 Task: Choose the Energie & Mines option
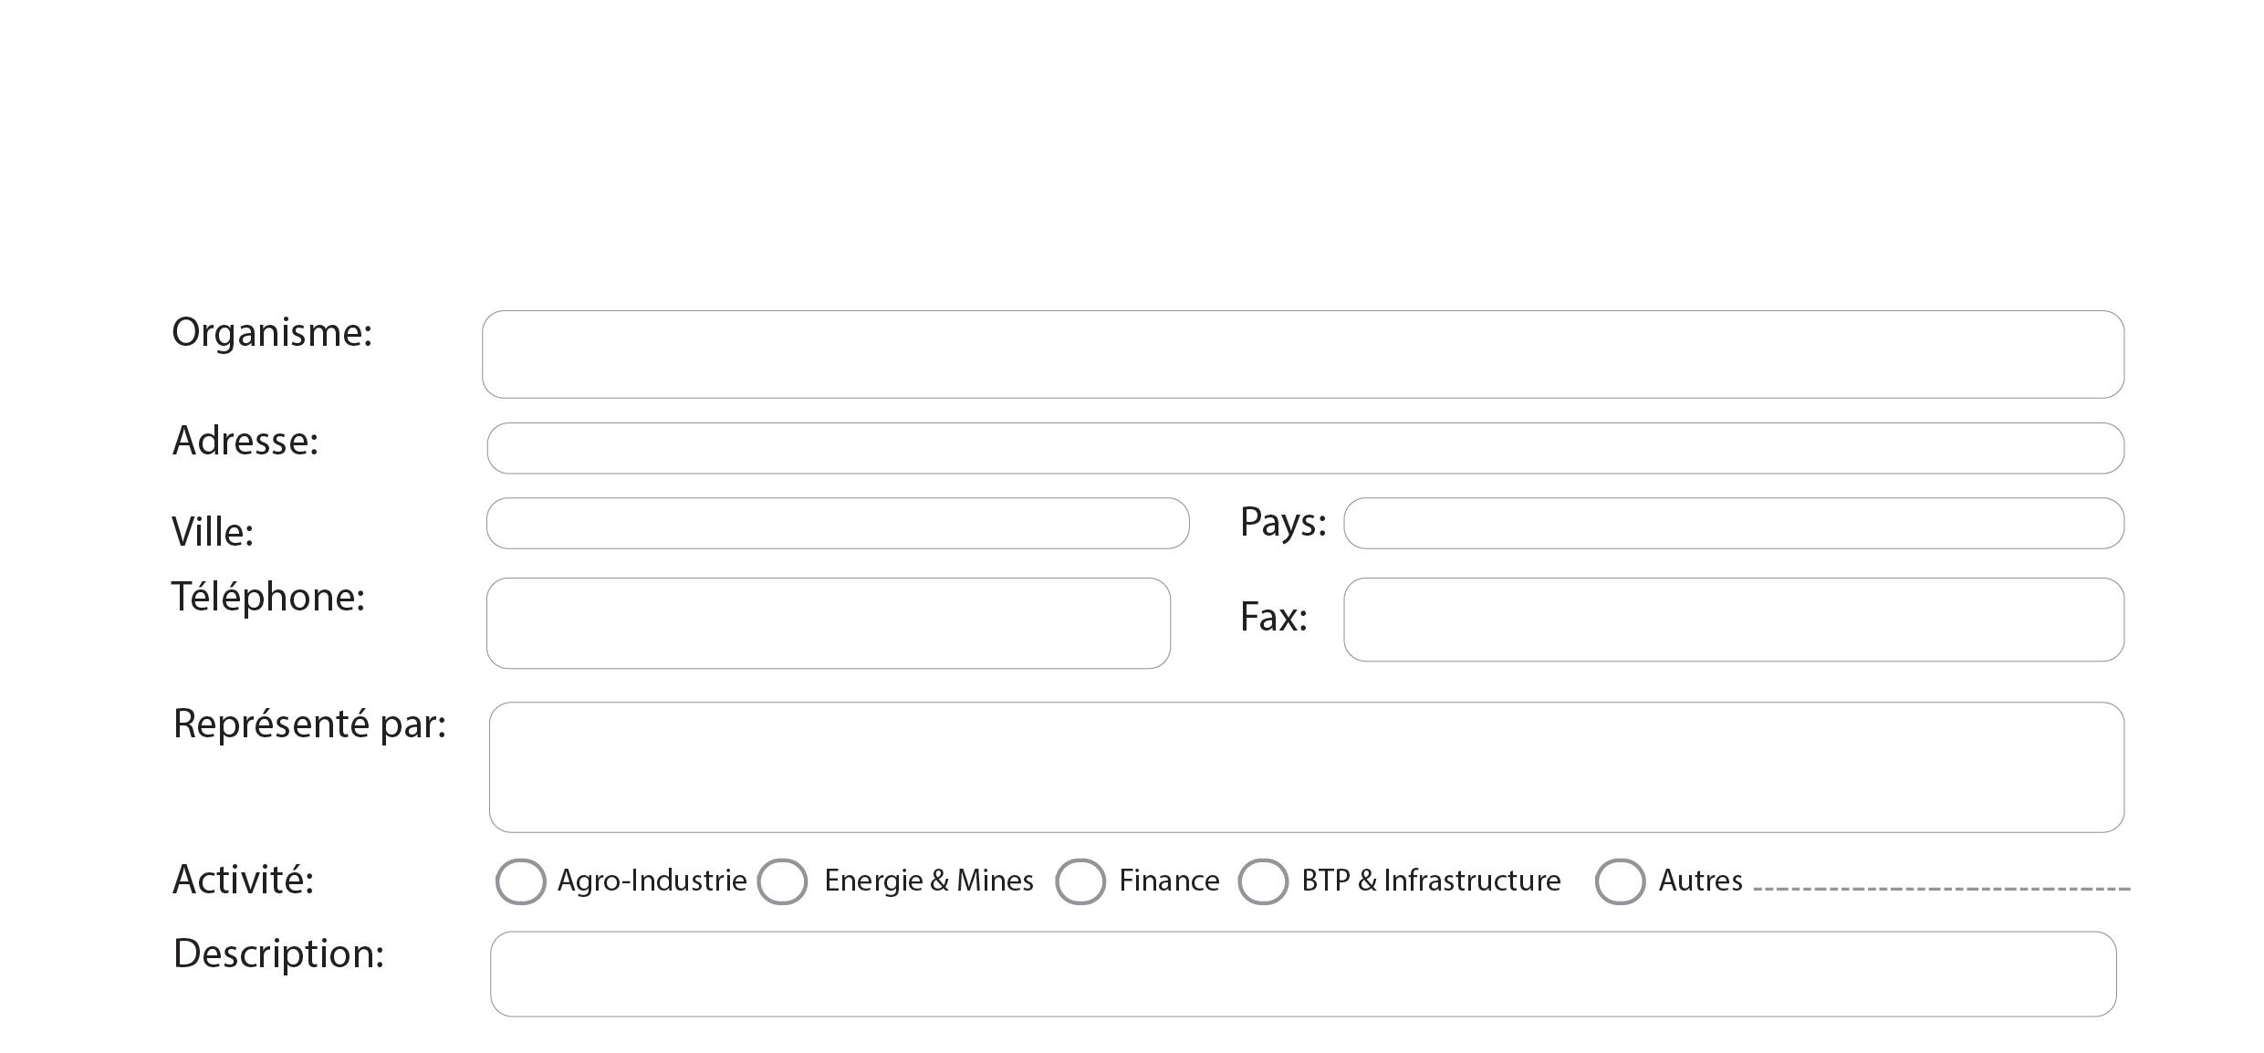click(x=782, y=881)
